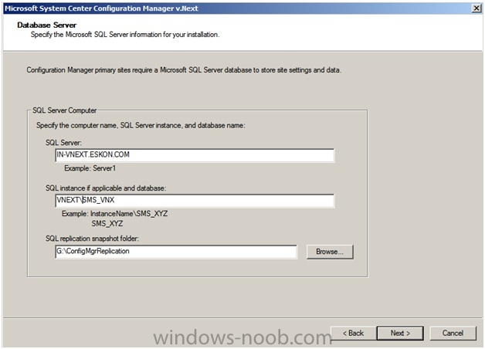The height and width of the screenshot is (349, 485).
Task: Open the Browse... folder dialog
Action: (x=330, y=252)
